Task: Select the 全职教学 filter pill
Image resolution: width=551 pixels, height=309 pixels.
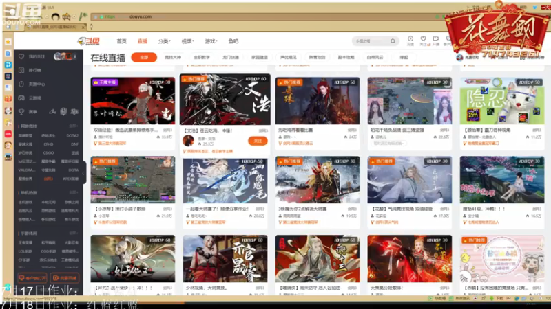Action: point(202,57)
